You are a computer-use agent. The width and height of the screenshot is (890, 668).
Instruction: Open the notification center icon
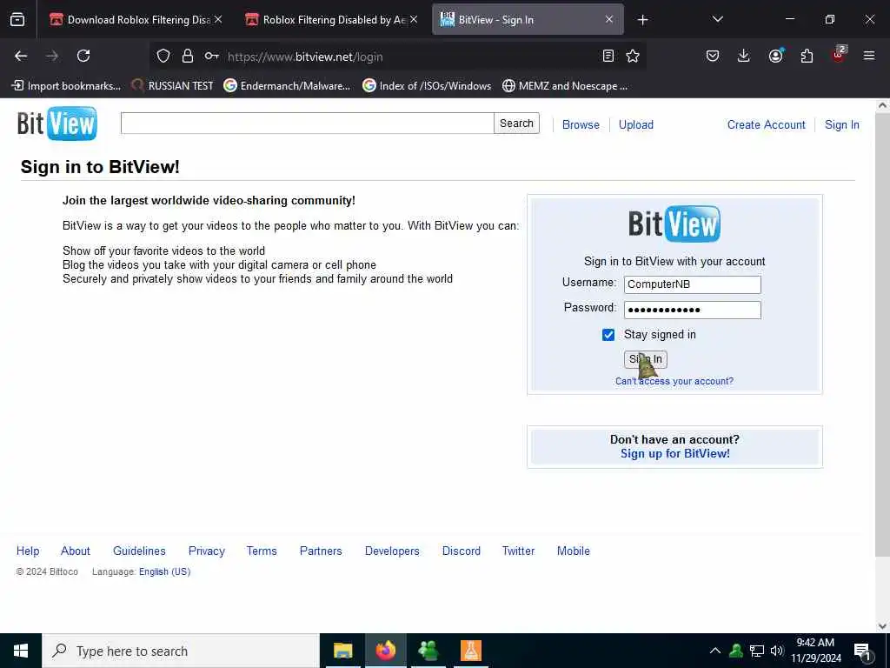click(x=863, y=651)
